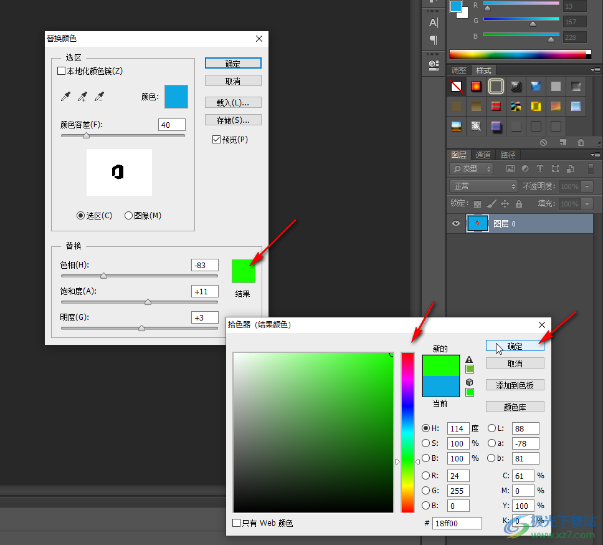The image size is (603, 545).
Task: Lock layer position icon
Action: point(505,204)
